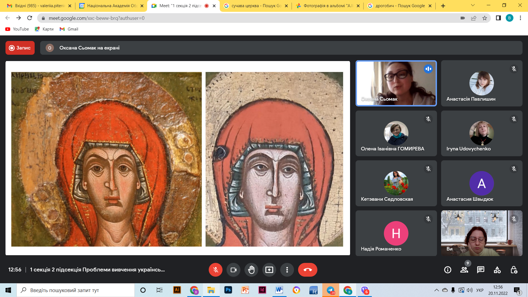Open the tab search dropdown arrow

tap(473, 5)
